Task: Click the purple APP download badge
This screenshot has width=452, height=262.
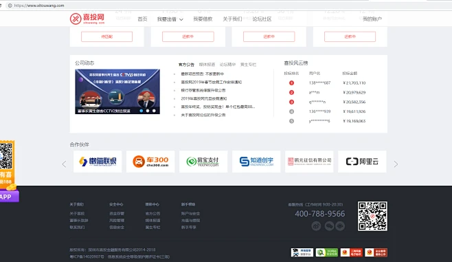Action: click(9, 197)
